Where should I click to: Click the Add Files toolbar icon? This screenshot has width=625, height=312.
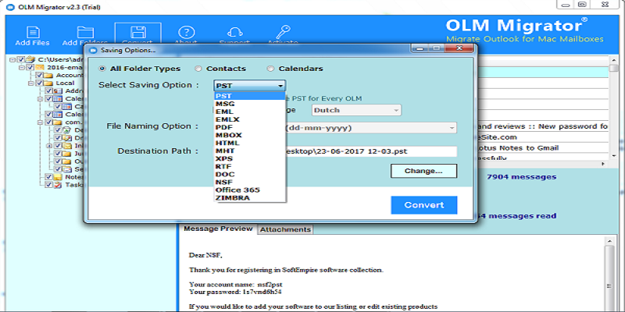coord(32,33)
